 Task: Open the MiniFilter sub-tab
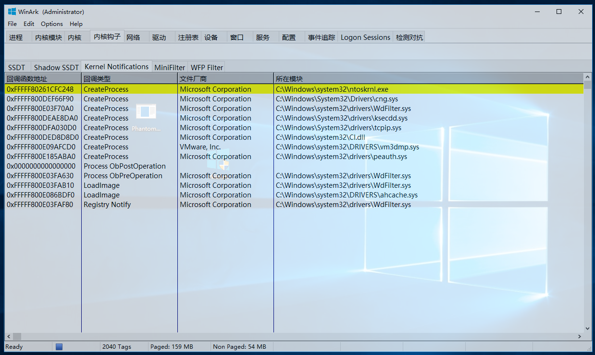(x=170, y=67)
